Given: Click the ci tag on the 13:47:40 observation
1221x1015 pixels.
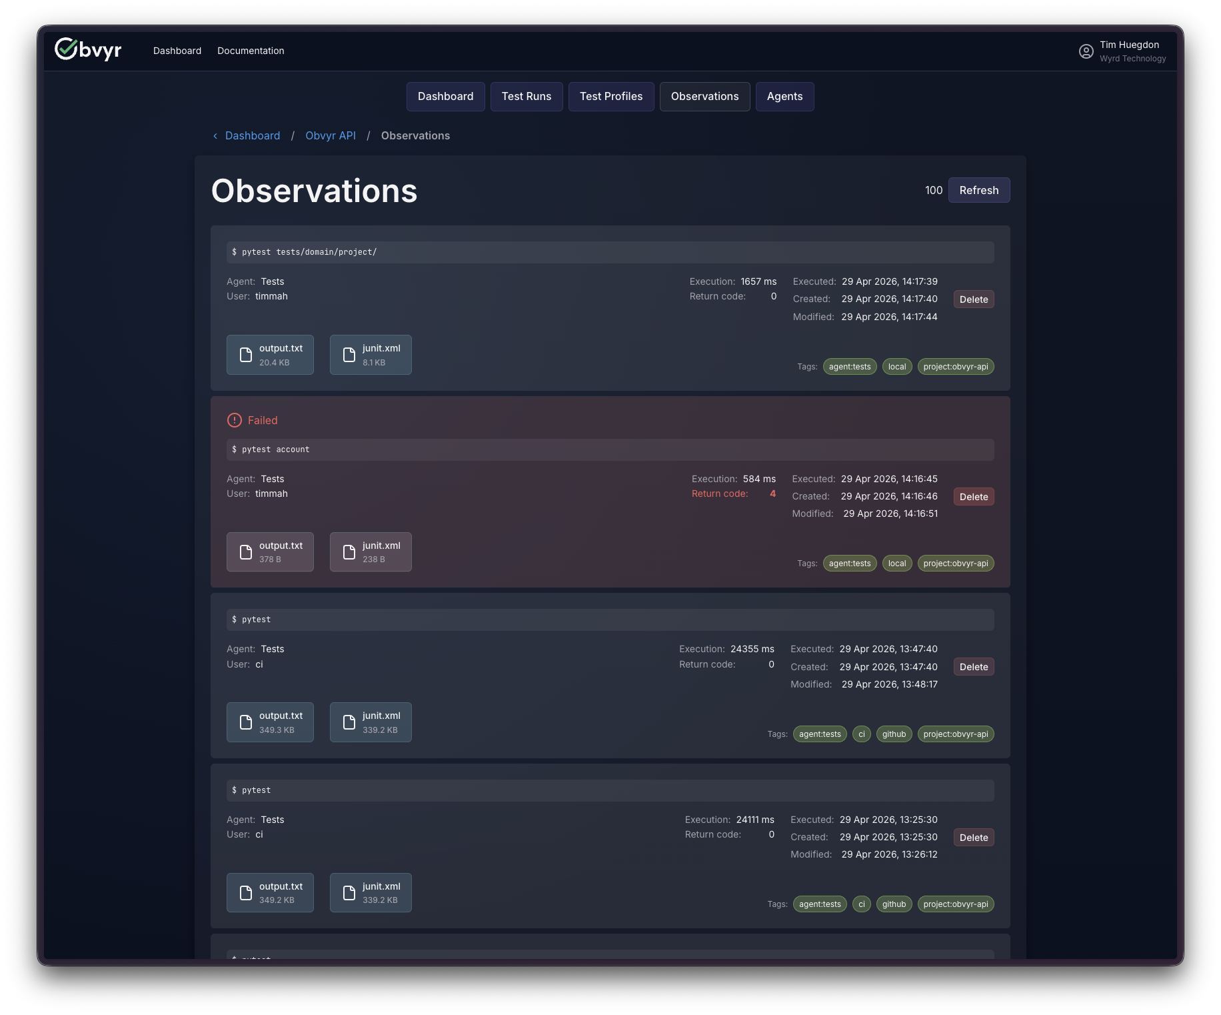Looking at the screenshot, I should tap(862, 734).
